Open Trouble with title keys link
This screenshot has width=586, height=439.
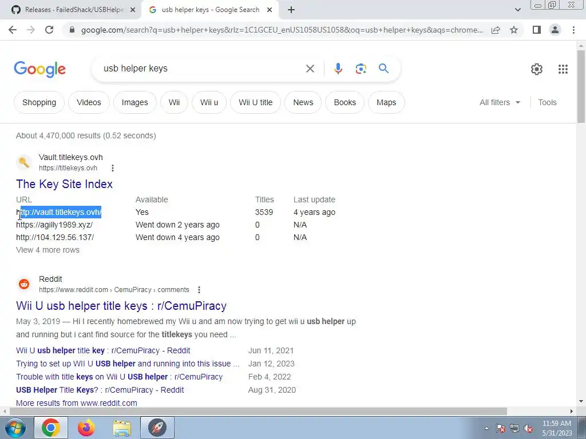pyautogui.click(x=119, y=377)
